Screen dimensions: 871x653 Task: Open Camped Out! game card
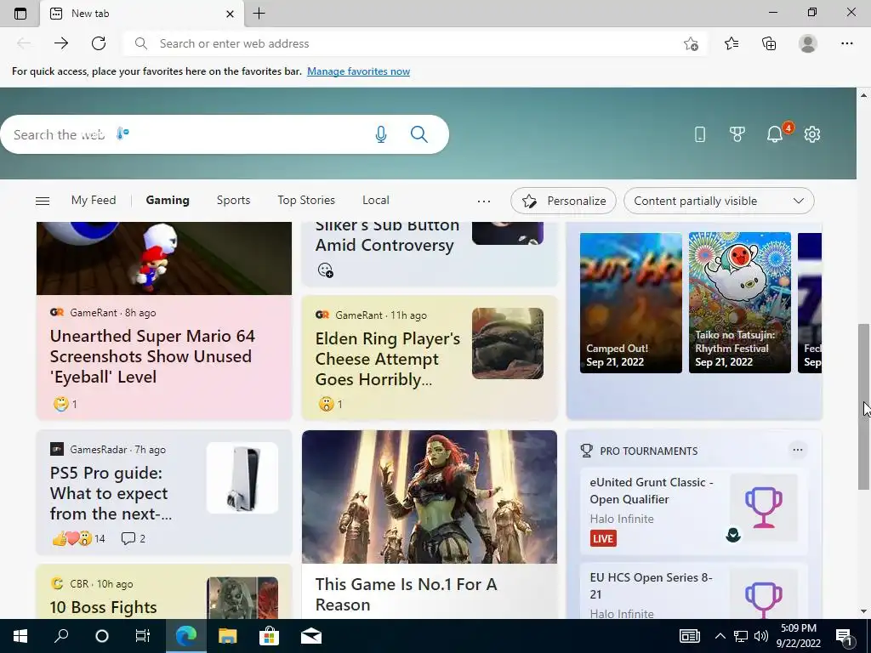[x=631, y=303]
